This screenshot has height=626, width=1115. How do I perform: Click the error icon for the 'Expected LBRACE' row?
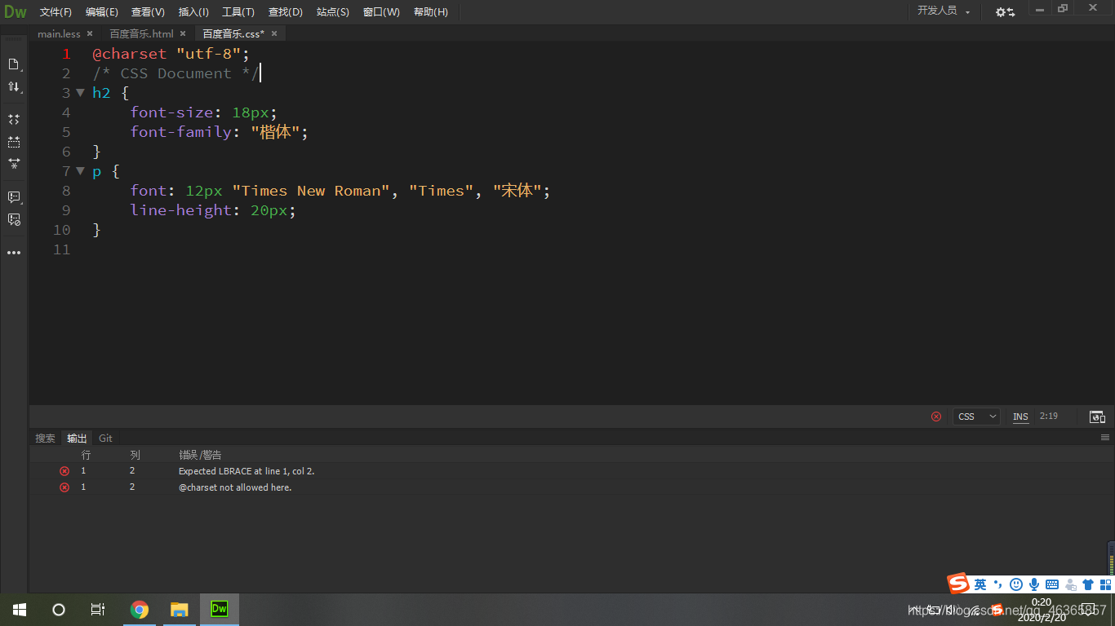64,471
